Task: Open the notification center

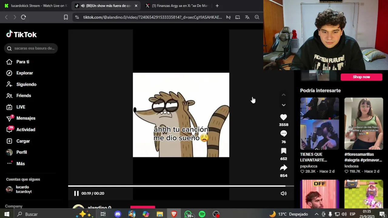Action: coord(382,214)
